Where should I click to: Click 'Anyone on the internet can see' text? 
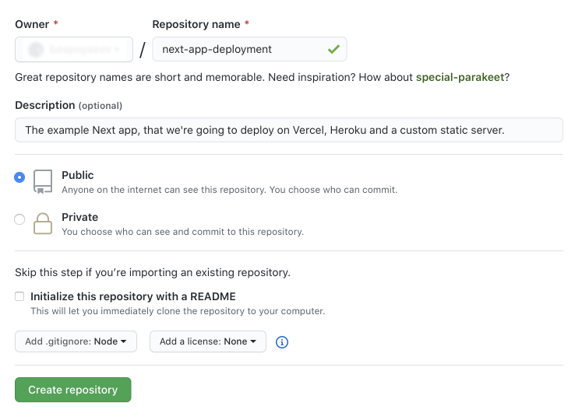tap(229, 190)
